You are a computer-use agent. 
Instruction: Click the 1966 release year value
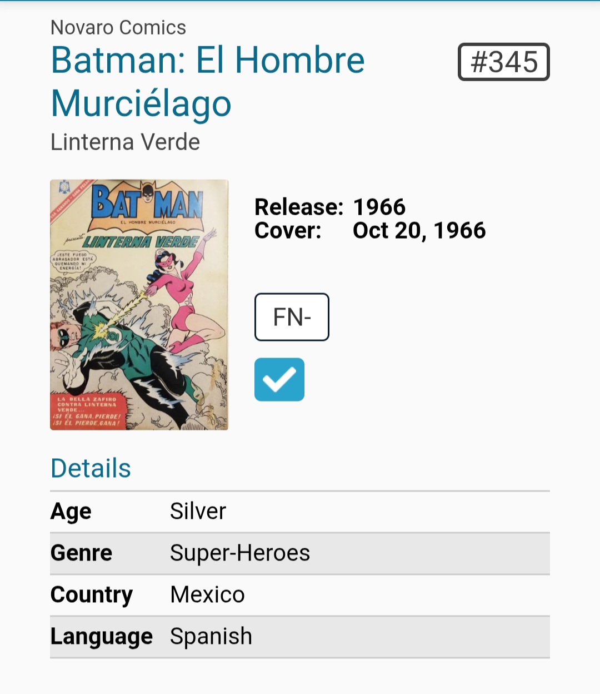click(x=379, y=207)
